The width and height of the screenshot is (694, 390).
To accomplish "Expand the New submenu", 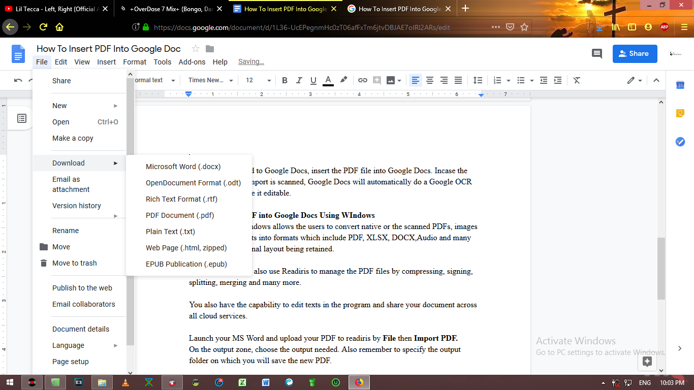I will click(x=79, y=106).
